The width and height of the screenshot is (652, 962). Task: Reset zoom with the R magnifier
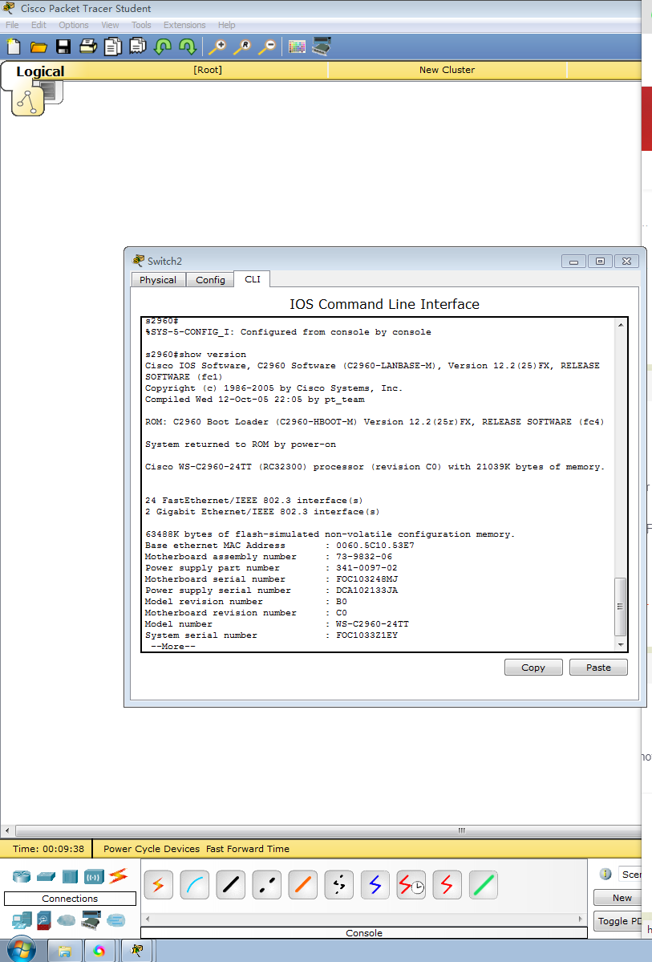(x=242, y=47)
